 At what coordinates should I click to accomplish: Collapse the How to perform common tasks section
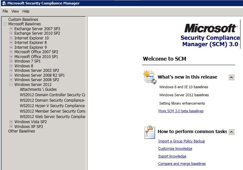231,132
